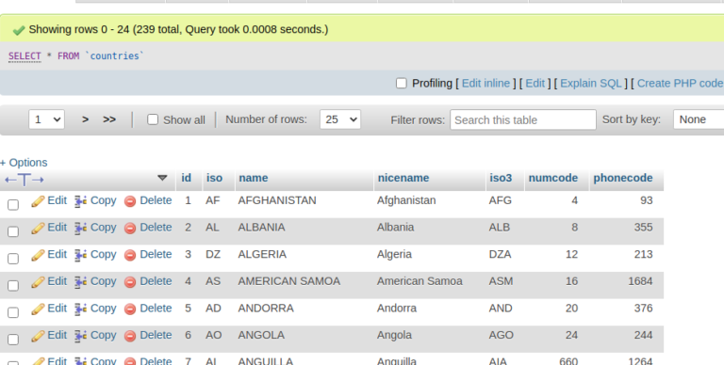Sort the table by nicename column
This screenshot has width=724, height=365.
[x=403, y=178]
